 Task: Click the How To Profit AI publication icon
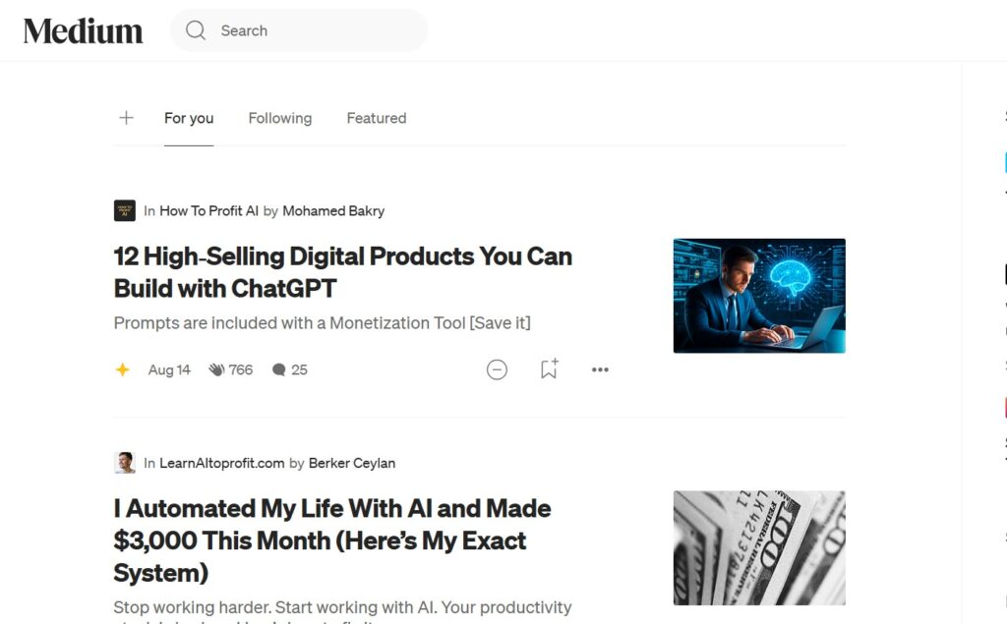(x=125, y=210)
